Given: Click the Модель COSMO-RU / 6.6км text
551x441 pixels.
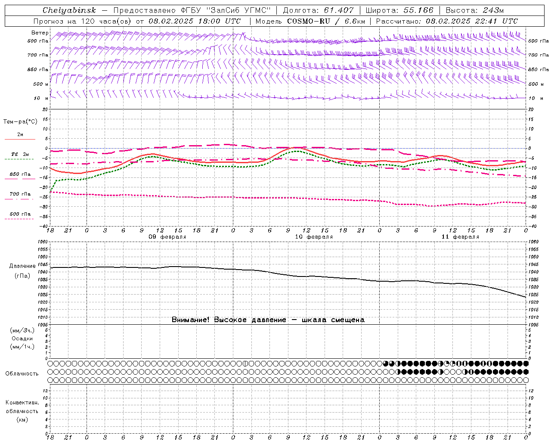Looking at the screenshot, I should (x=310, y=21).
